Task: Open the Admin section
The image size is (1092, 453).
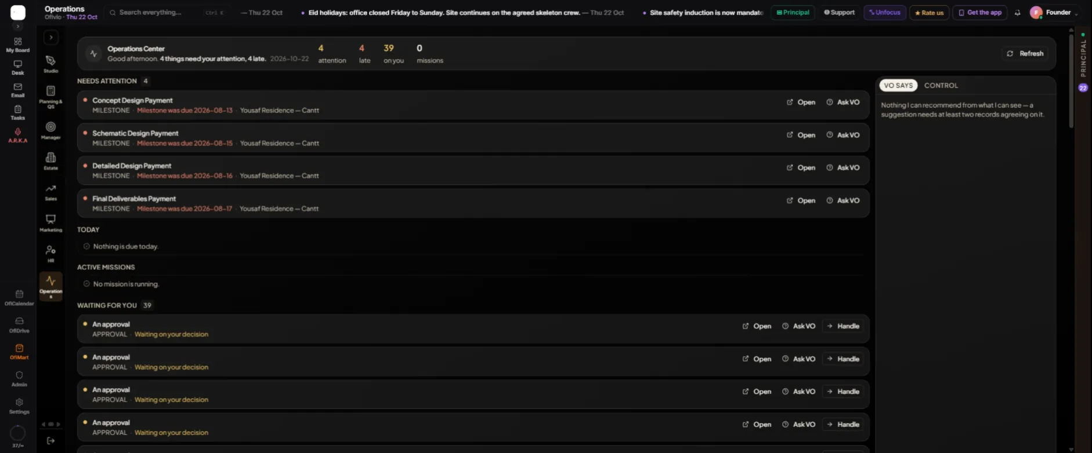Action: click(19, 379)
